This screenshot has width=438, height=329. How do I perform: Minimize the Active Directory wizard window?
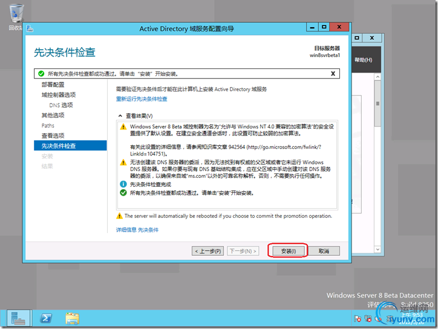pyautogui.click(x=312, y=27)
